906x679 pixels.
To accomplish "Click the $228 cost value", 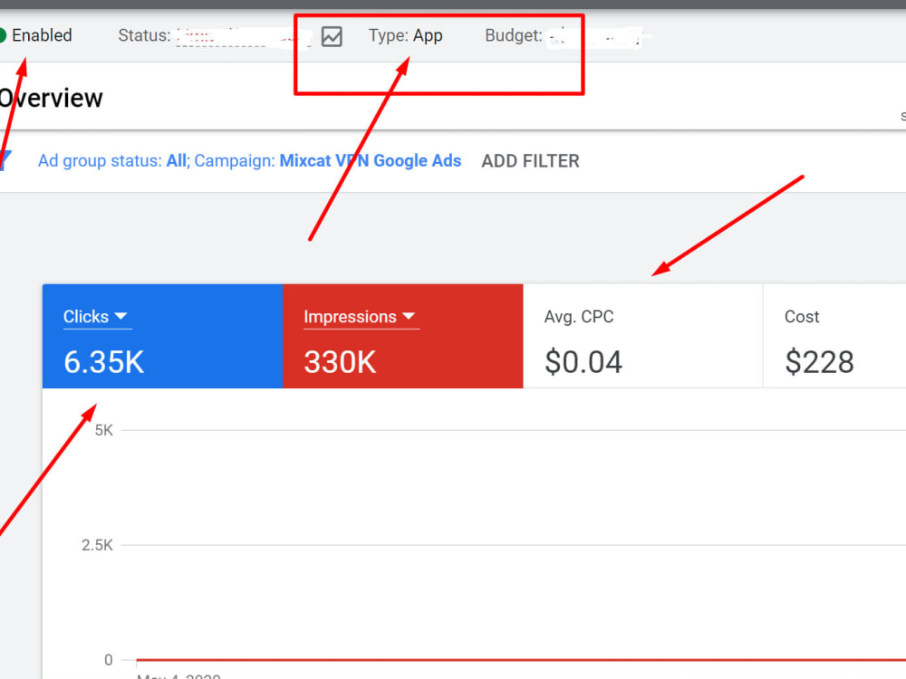I will [819, 362].
